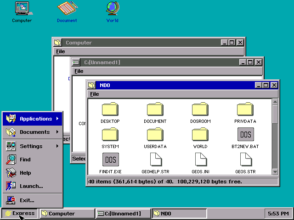Click the 5:53 PM taskbar clock
294x220 pixels.
[278, 214]
